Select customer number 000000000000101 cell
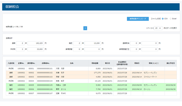Image resolution: width=182 pixels, height=106 pixels. coord(46,68)
